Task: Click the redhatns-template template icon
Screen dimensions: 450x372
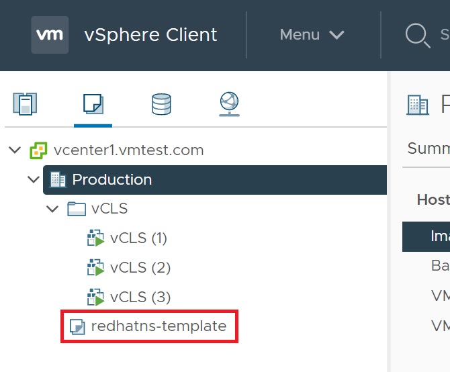Action: (x=78, y=327)
